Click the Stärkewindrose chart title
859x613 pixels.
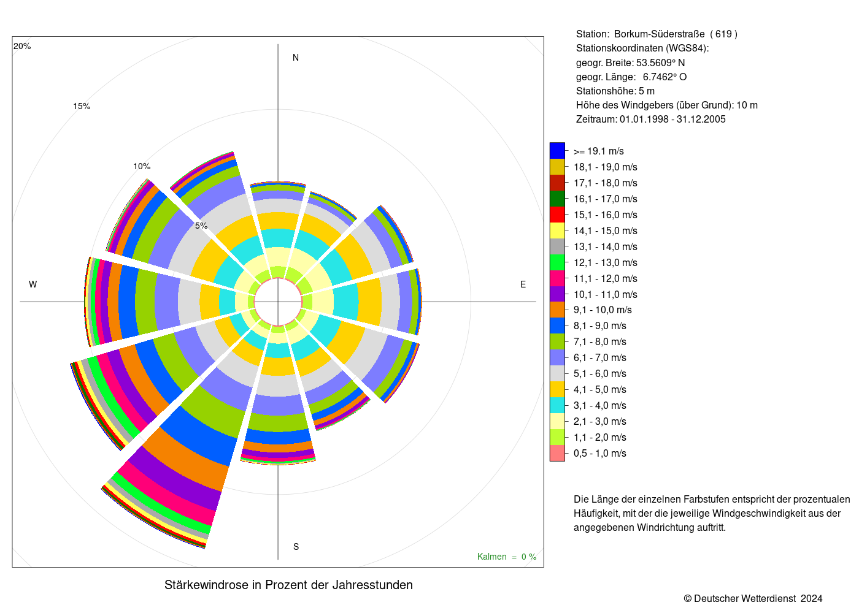288,585
